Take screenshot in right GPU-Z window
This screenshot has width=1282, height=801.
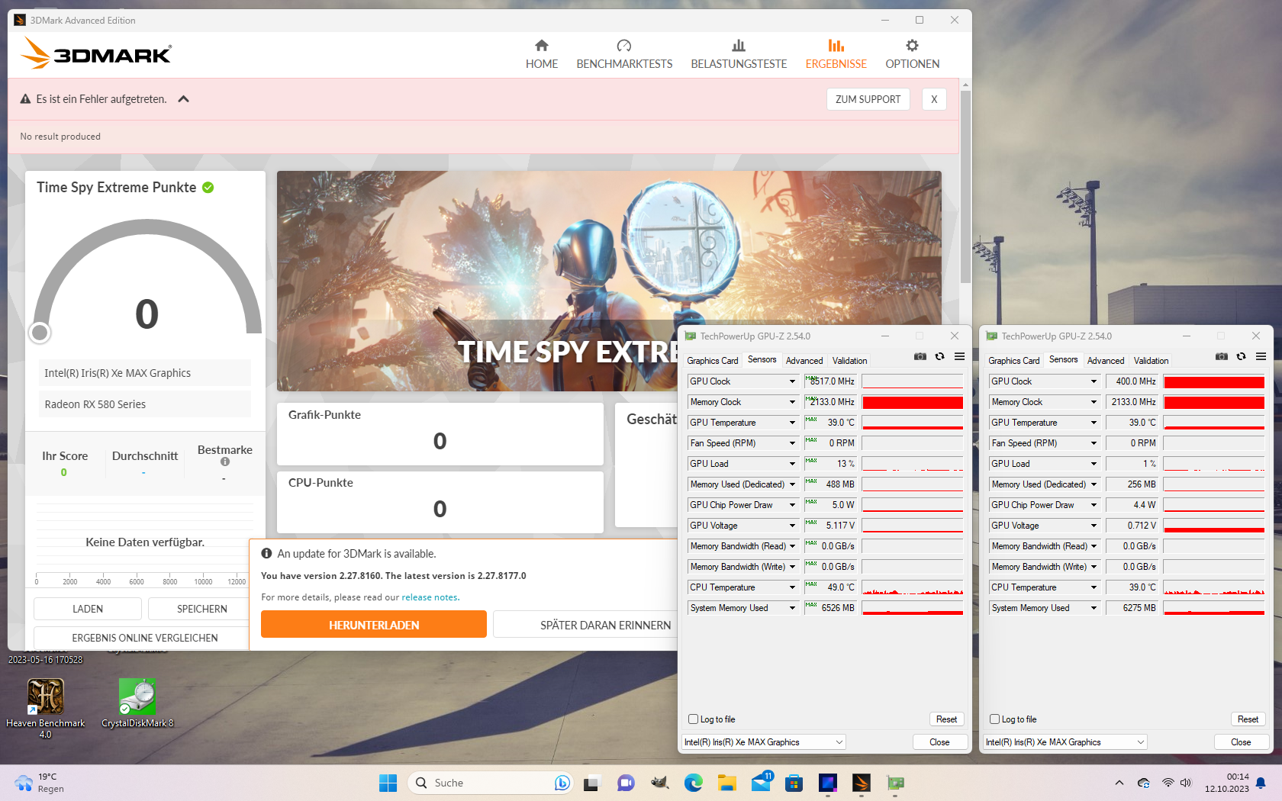[1222, 357]
